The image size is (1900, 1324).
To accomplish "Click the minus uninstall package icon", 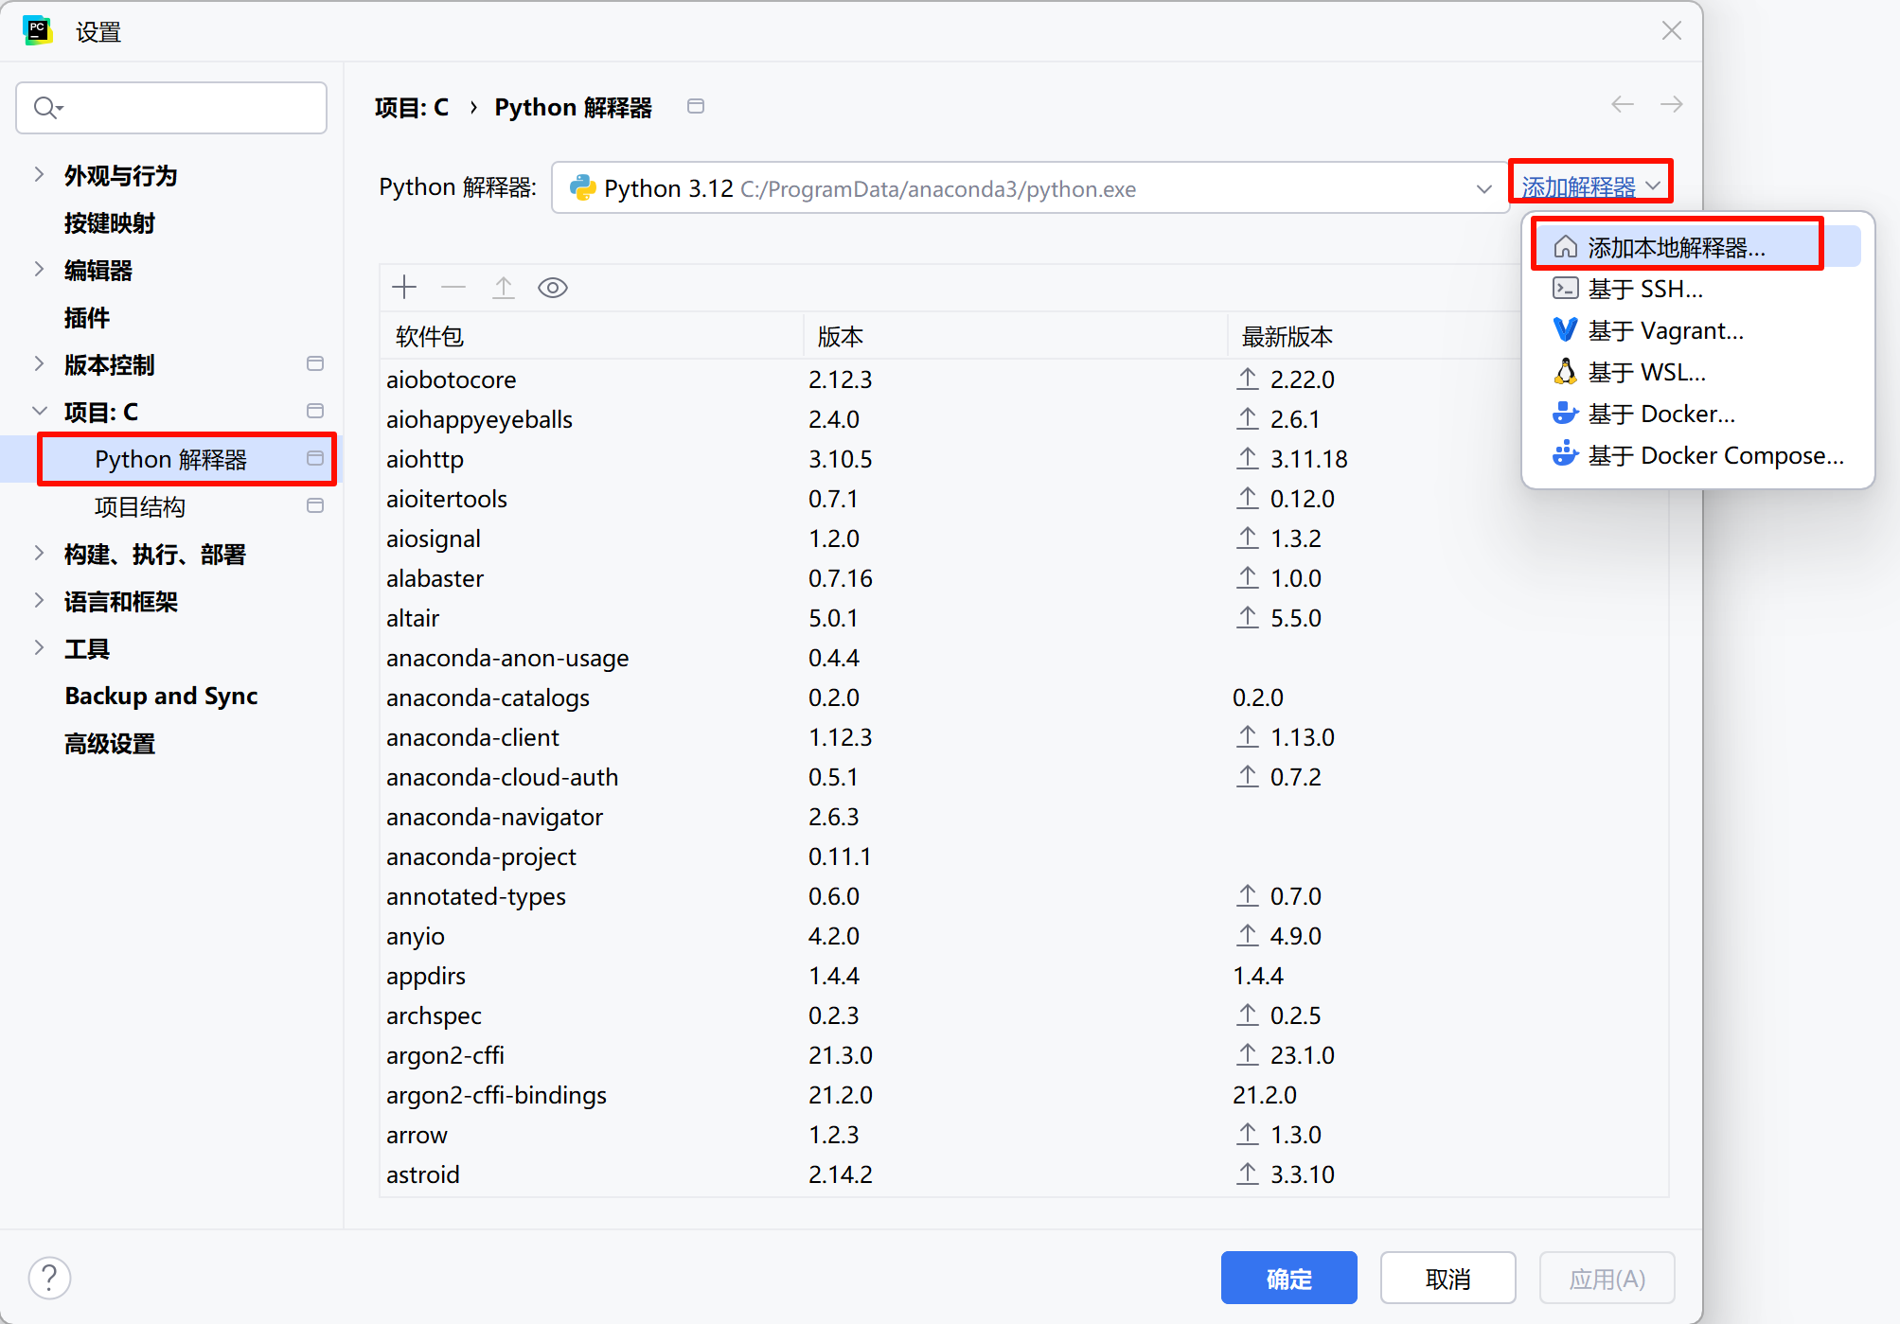I will point(453,288).
